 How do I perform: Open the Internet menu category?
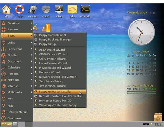pyautogui.click(x=17, y=86)
